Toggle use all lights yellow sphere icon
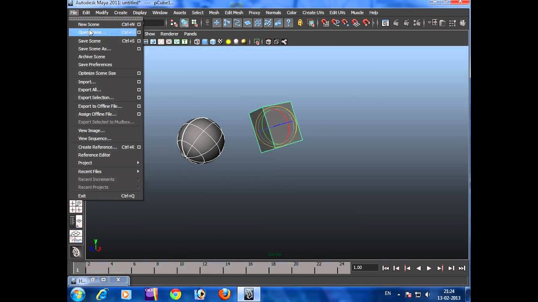 [228, 42]
